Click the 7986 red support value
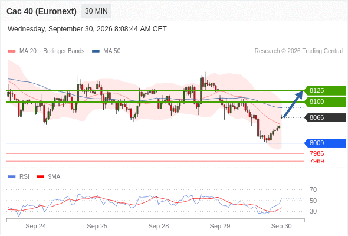Screen dimensions: 348x236 [x=317, y=153]
